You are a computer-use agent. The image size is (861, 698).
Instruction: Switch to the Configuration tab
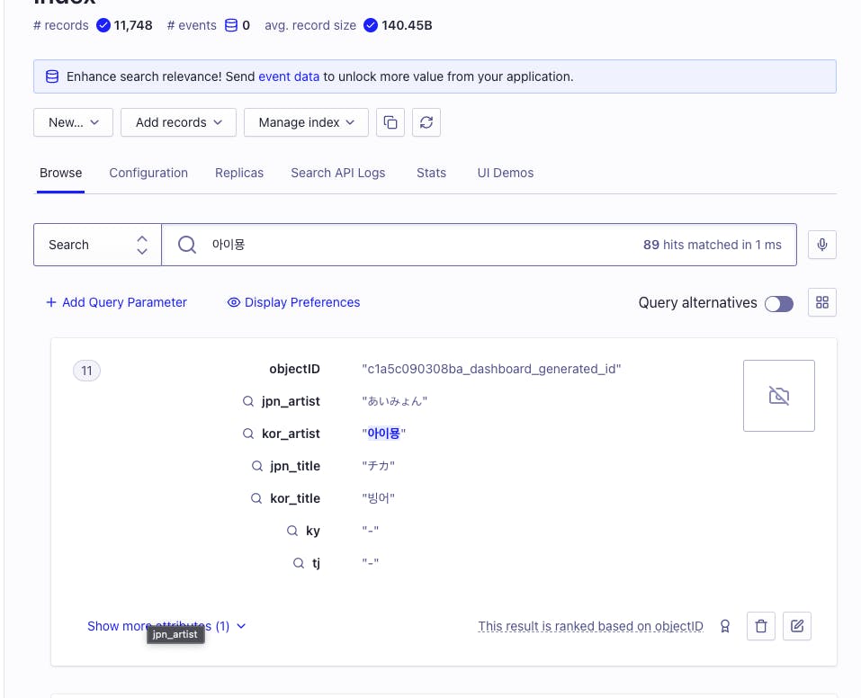[148, 173]
